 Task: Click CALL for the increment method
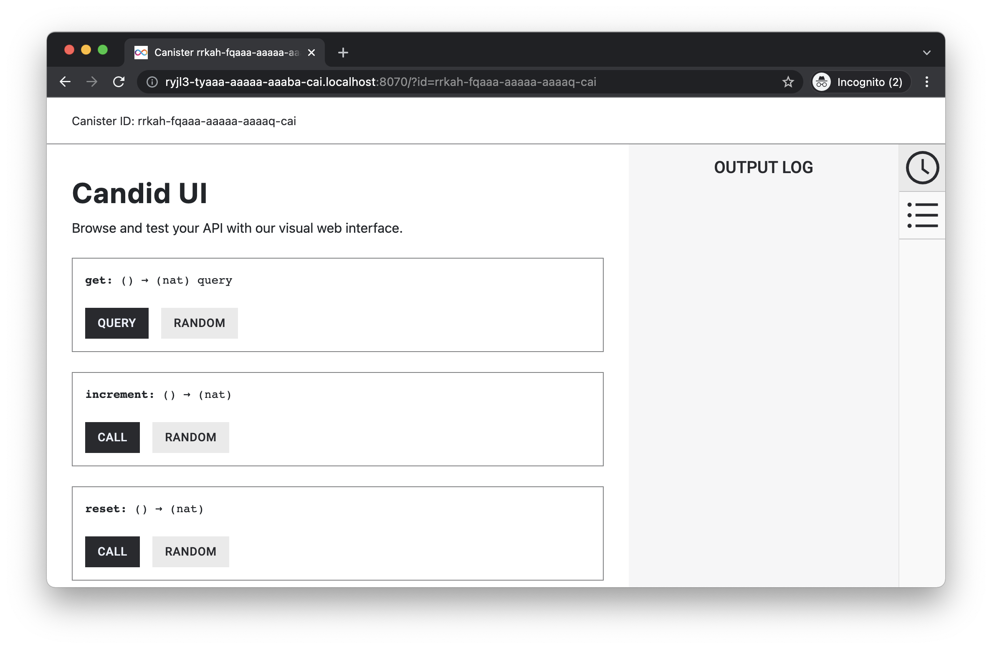tap(112, 437)
